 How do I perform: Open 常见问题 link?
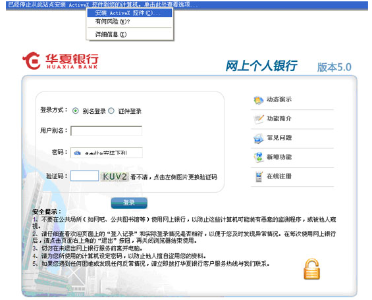pos(279,137)
